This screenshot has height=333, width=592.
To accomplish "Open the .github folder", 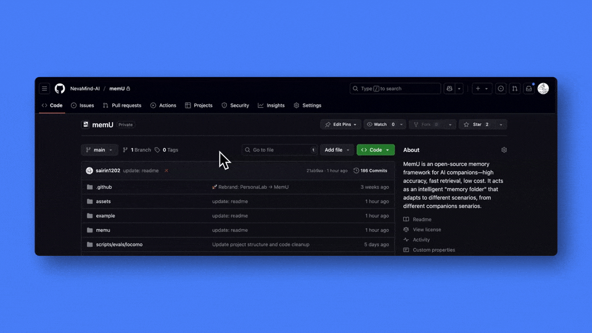I will (x=104, y=187).
